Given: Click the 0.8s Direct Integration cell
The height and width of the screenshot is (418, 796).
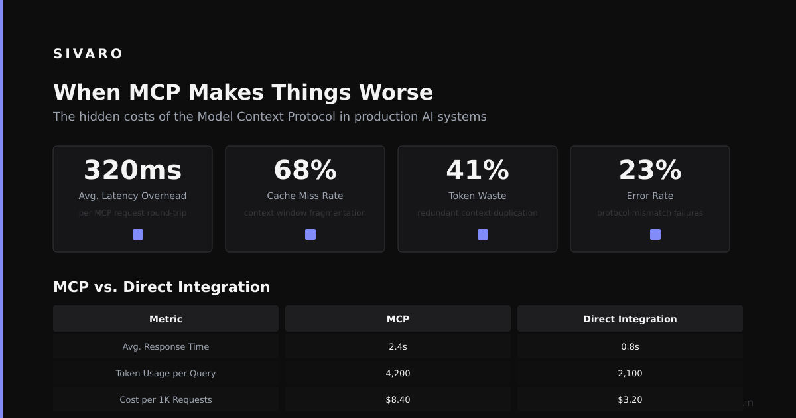Looking at the screenshot, I should pyautogui.click(x=630, y=346).
